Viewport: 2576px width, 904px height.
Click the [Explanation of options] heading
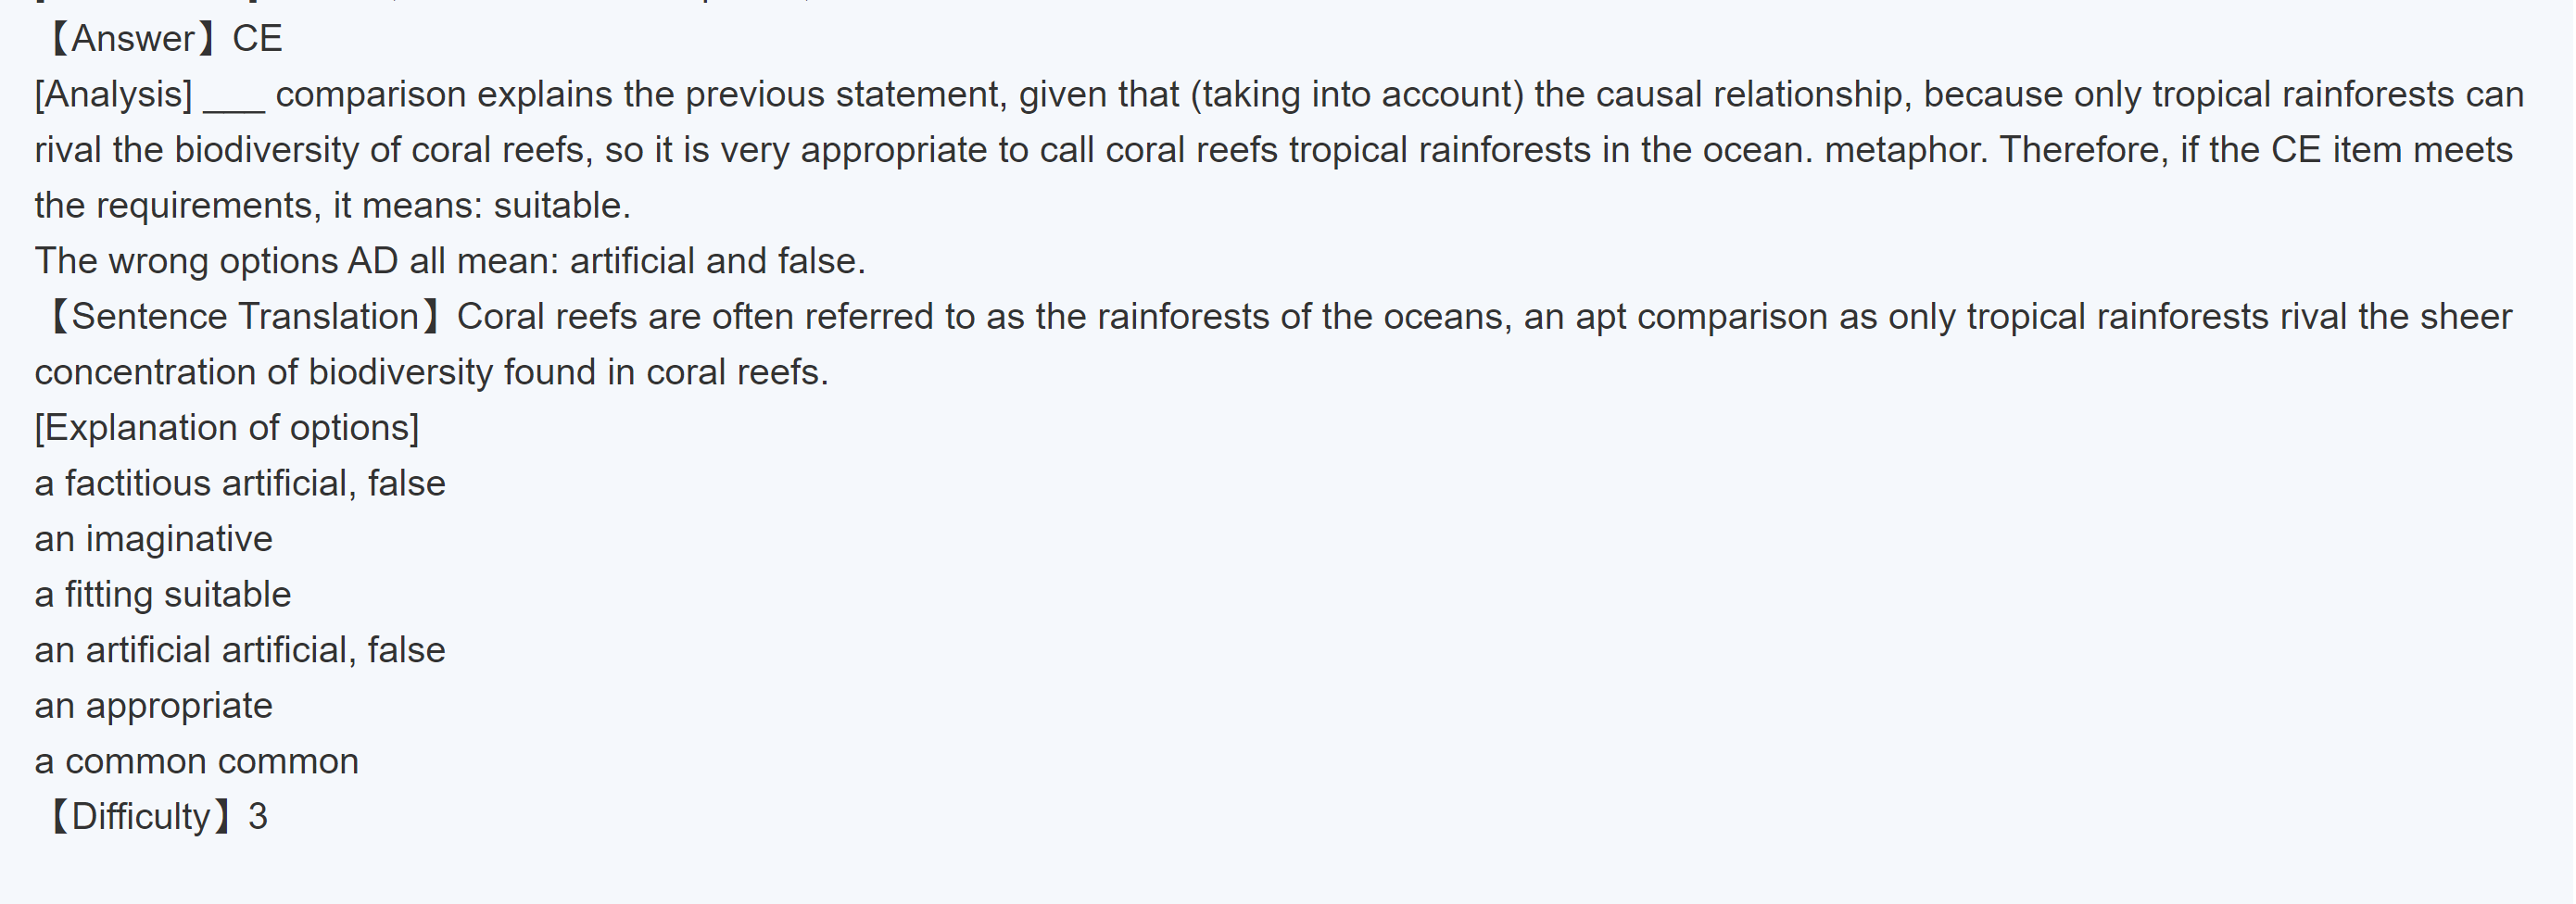227,428
